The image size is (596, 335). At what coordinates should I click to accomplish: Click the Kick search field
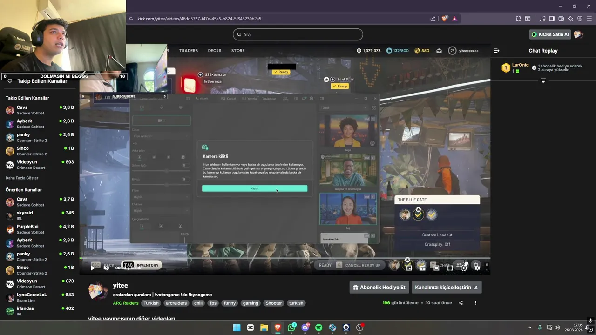tap(298, 34)
